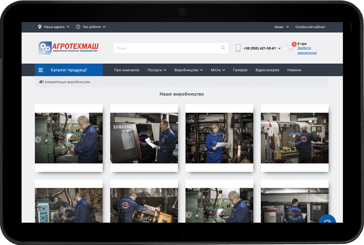
Task: Click the search magnifier icon
Action: click(x=223, y=48)
